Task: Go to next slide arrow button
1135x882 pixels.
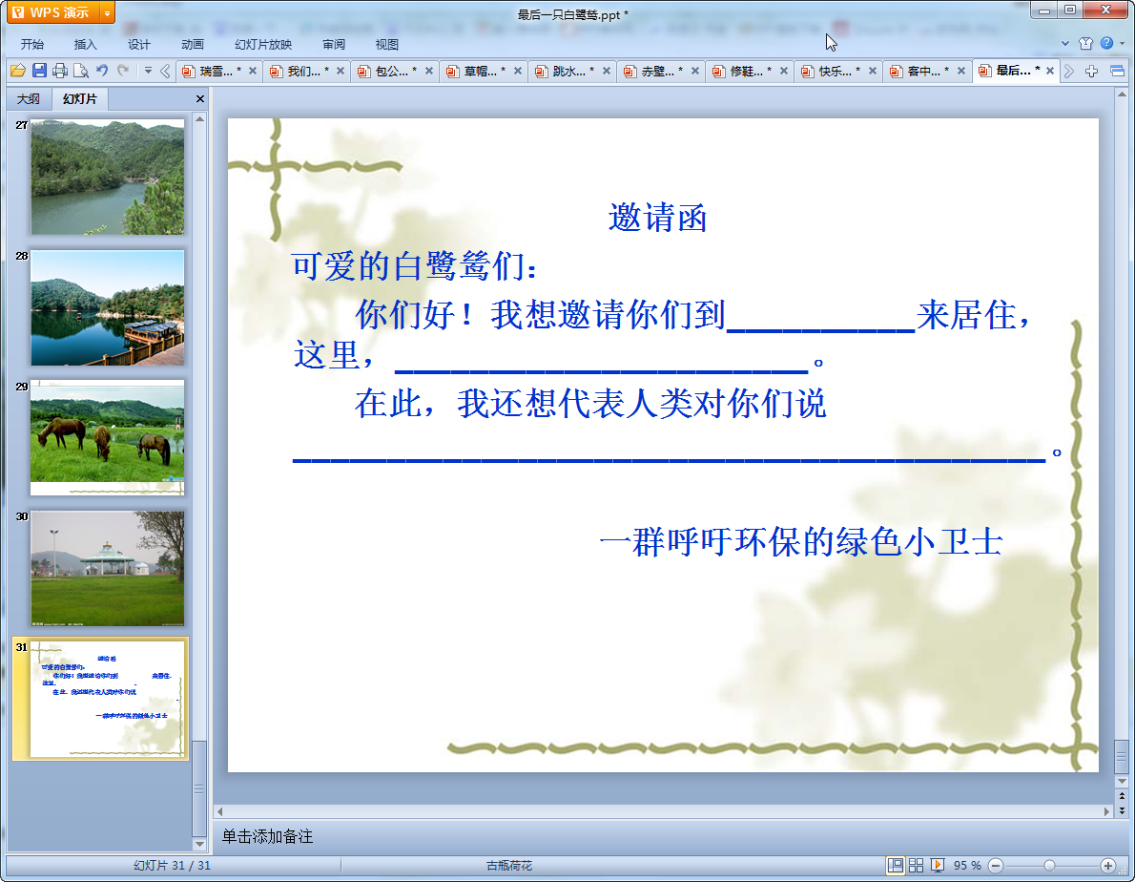Action: pos(1122,811)
